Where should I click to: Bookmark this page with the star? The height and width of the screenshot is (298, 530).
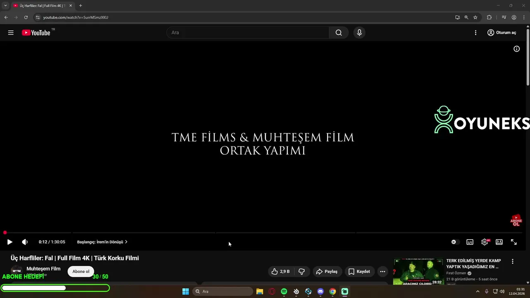475,17
